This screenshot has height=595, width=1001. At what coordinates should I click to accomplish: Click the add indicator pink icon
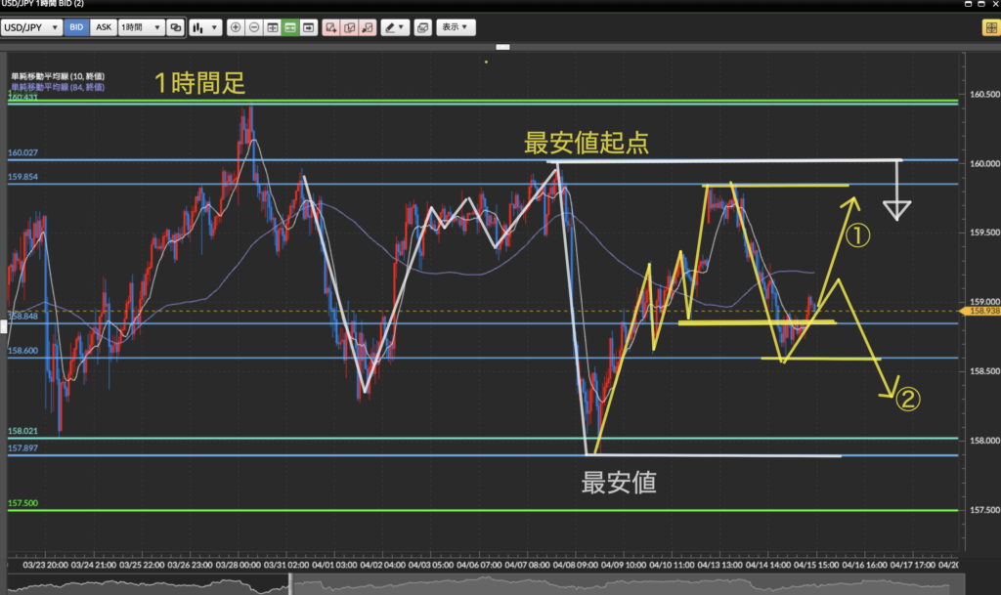point(332,28)
